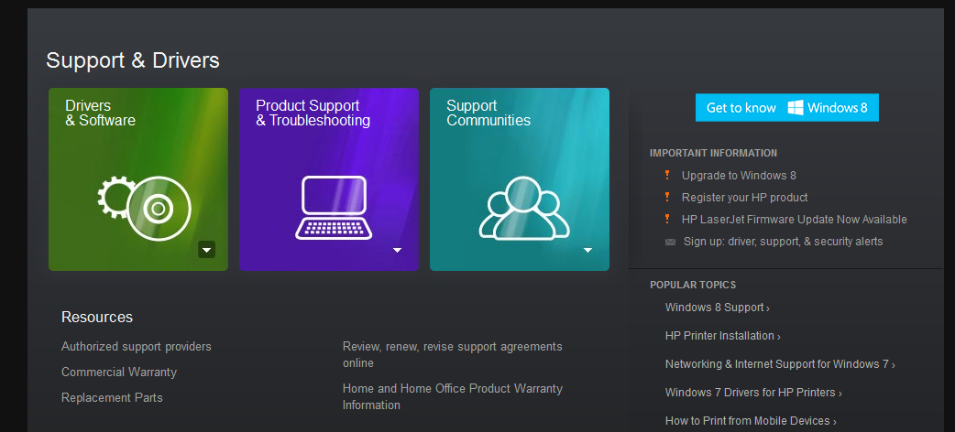Image resolution: width=955 pixels, height=432 pixels.
Task: Open Sign up: driver, support, & security alerts
Action: (784, 242)
